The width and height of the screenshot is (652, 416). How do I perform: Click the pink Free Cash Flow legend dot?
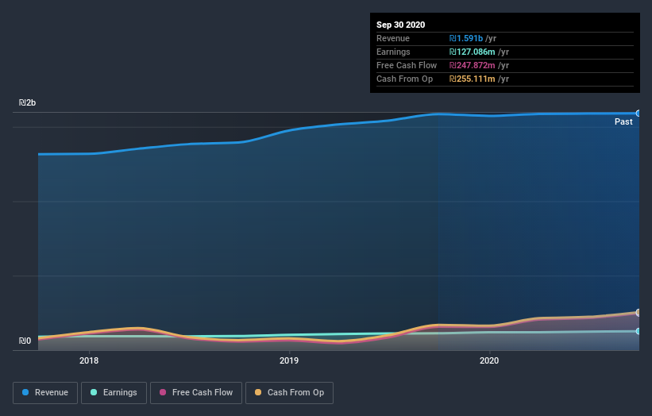(x=163, y=392)
